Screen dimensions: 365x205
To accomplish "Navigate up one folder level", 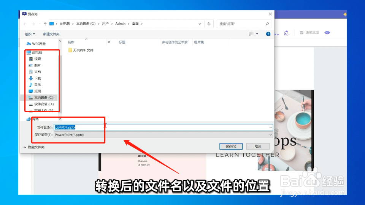I will 45,24.
